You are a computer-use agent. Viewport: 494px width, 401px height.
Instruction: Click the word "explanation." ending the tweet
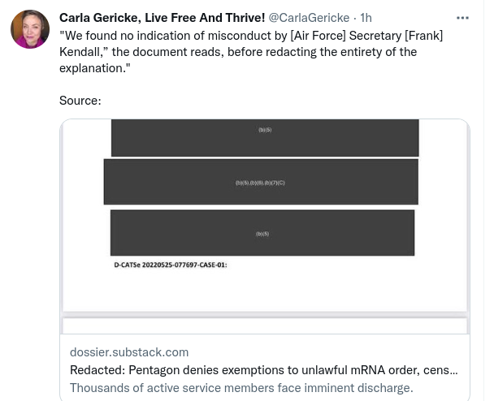point(93,67)
